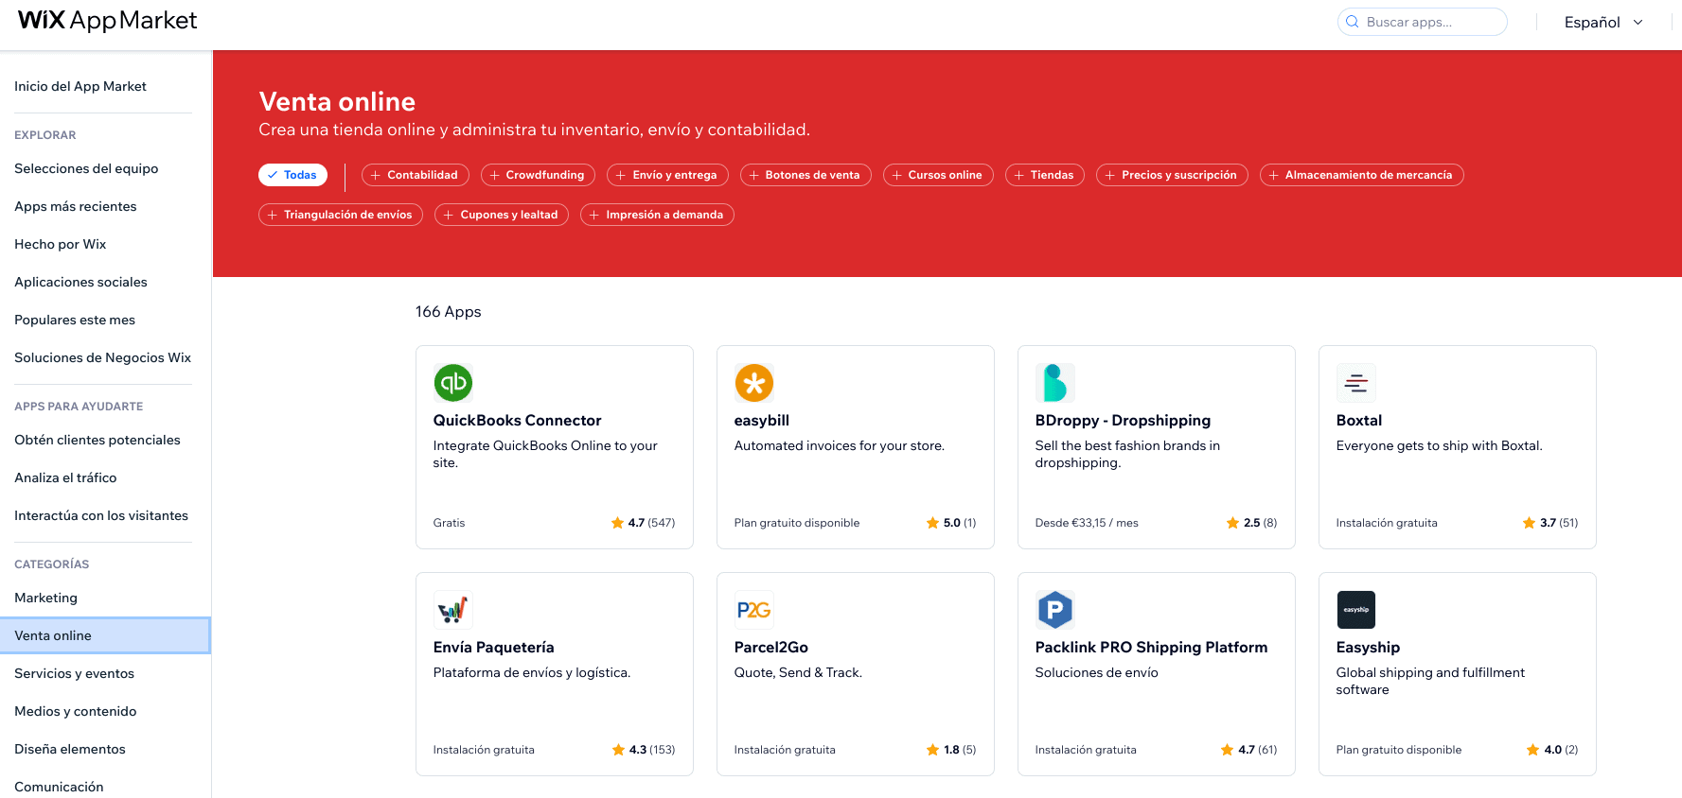Click the Envía Paquetería 4.3 rating star
This screenshot has width=1682, height=798.
click(x=618, y=750)
